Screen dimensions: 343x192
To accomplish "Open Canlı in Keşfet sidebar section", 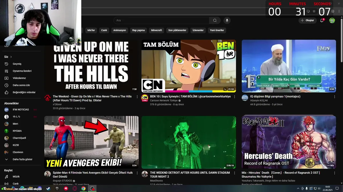I will (21, 183).
